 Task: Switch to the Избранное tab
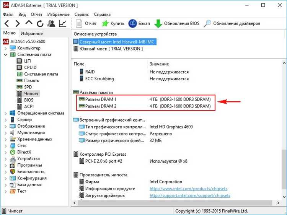tap(32, 34)
